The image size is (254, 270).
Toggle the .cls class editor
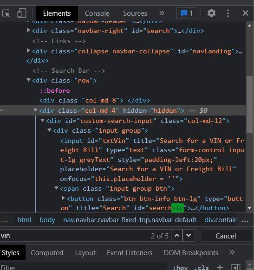[202, 267]
